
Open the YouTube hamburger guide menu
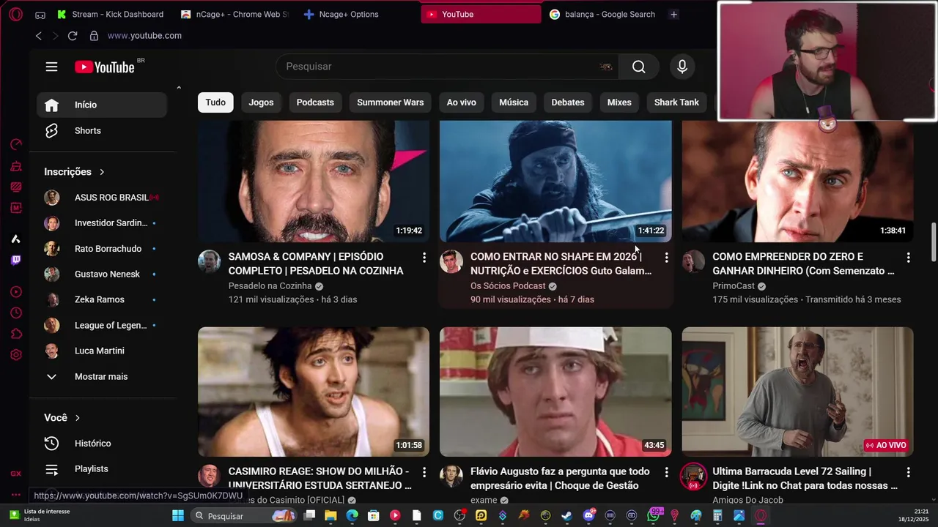[51, 67]
